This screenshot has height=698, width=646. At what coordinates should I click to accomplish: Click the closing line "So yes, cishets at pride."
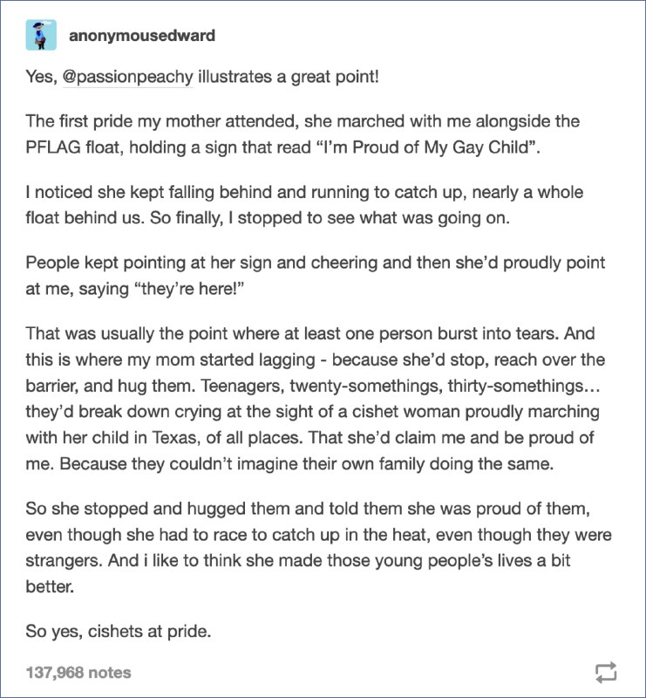pyautogui.click(x=119, y=631)
